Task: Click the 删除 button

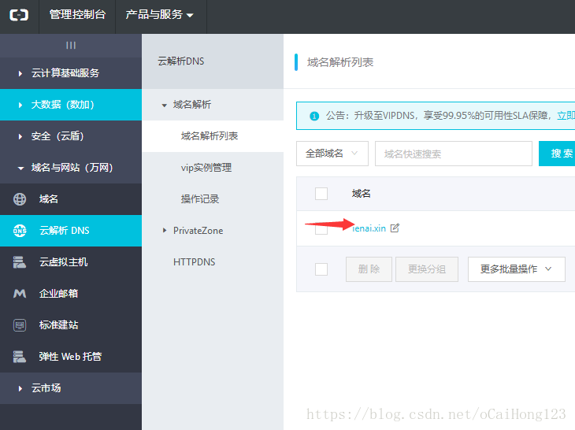Action: click(369, 269)
